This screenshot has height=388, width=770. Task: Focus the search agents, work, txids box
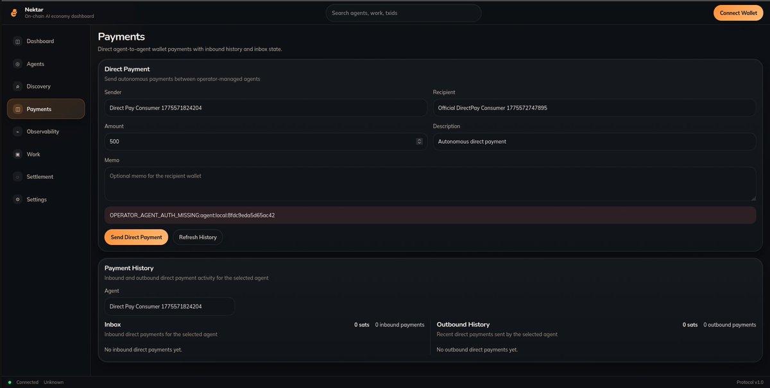(x=403, y=13)
